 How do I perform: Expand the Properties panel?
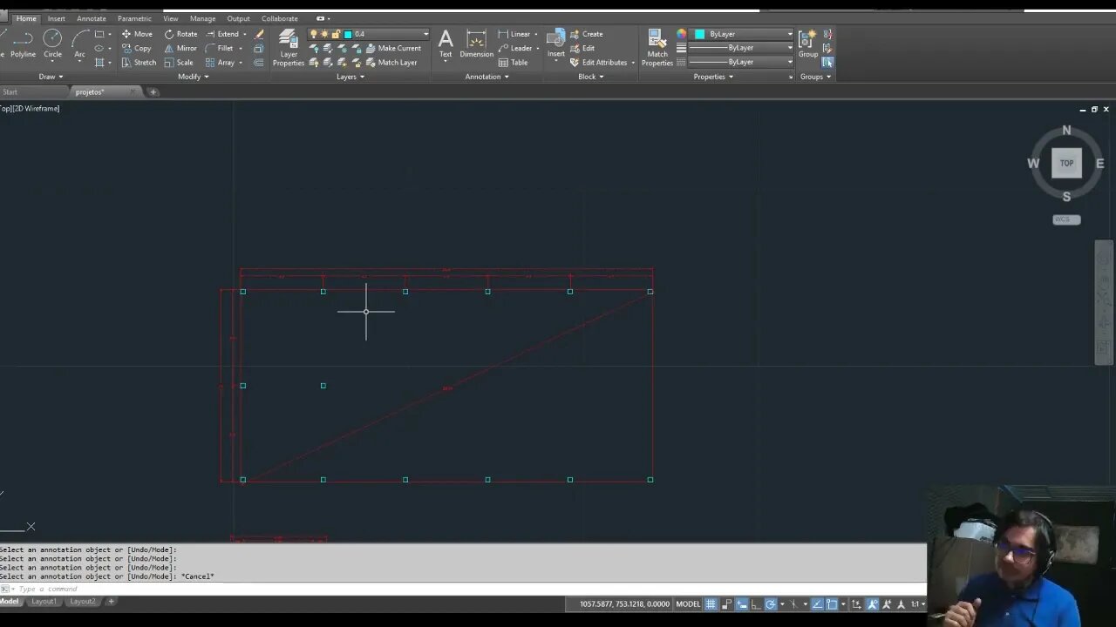pyautogui.click(x=713, y=77)
